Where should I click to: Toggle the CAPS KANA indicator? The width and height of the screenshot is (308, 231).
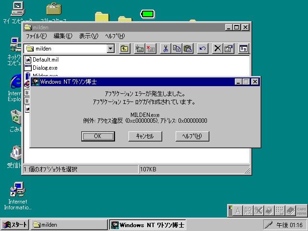point(302,211)
